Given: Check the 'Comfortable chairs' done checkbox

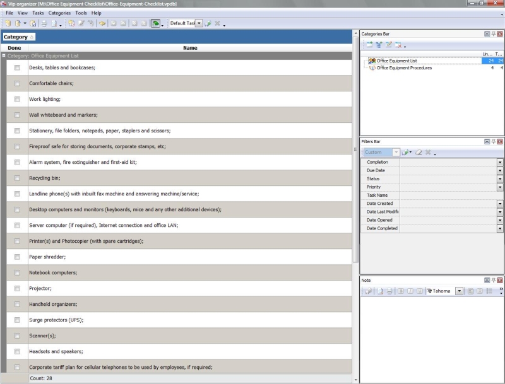Looking at the screenshot, I should point(17,83).
